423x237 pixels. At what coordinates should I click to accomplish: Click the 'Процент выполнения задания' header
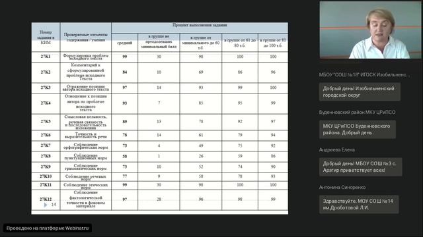[x=200, y=25]
